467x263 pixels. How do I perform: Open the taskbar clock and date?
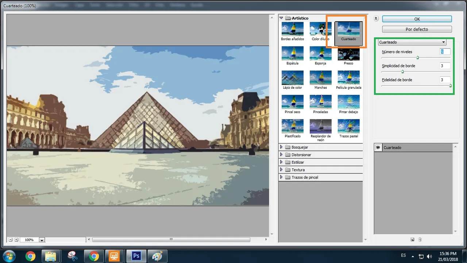pyautogui.click(x=448, y=256)
